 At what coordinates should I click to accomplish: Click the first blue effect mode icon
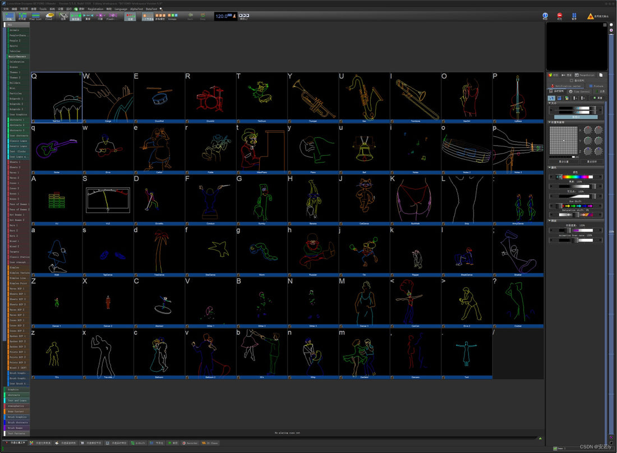[551, 98]
